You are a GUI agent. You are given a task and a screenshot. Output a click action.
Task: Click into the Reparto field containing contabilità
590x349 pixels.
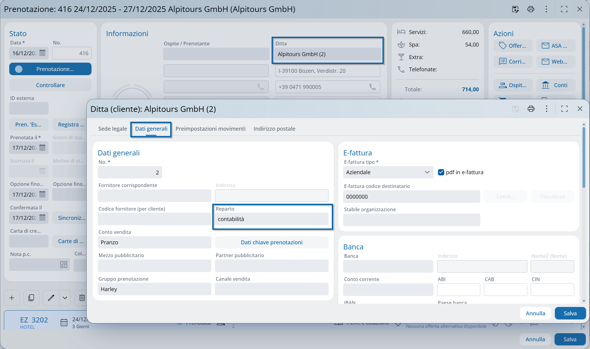[x=271, y=219]
